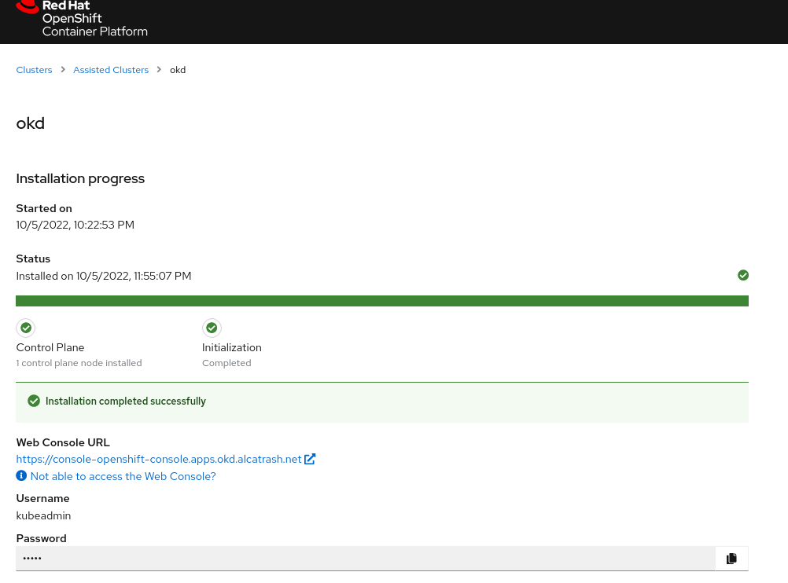Copy the password with the clipboard icon

click(x=731, y=558)
